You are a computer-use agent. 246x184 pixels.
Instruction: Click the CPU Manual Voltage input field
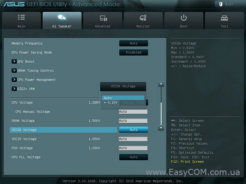(133, 112)
